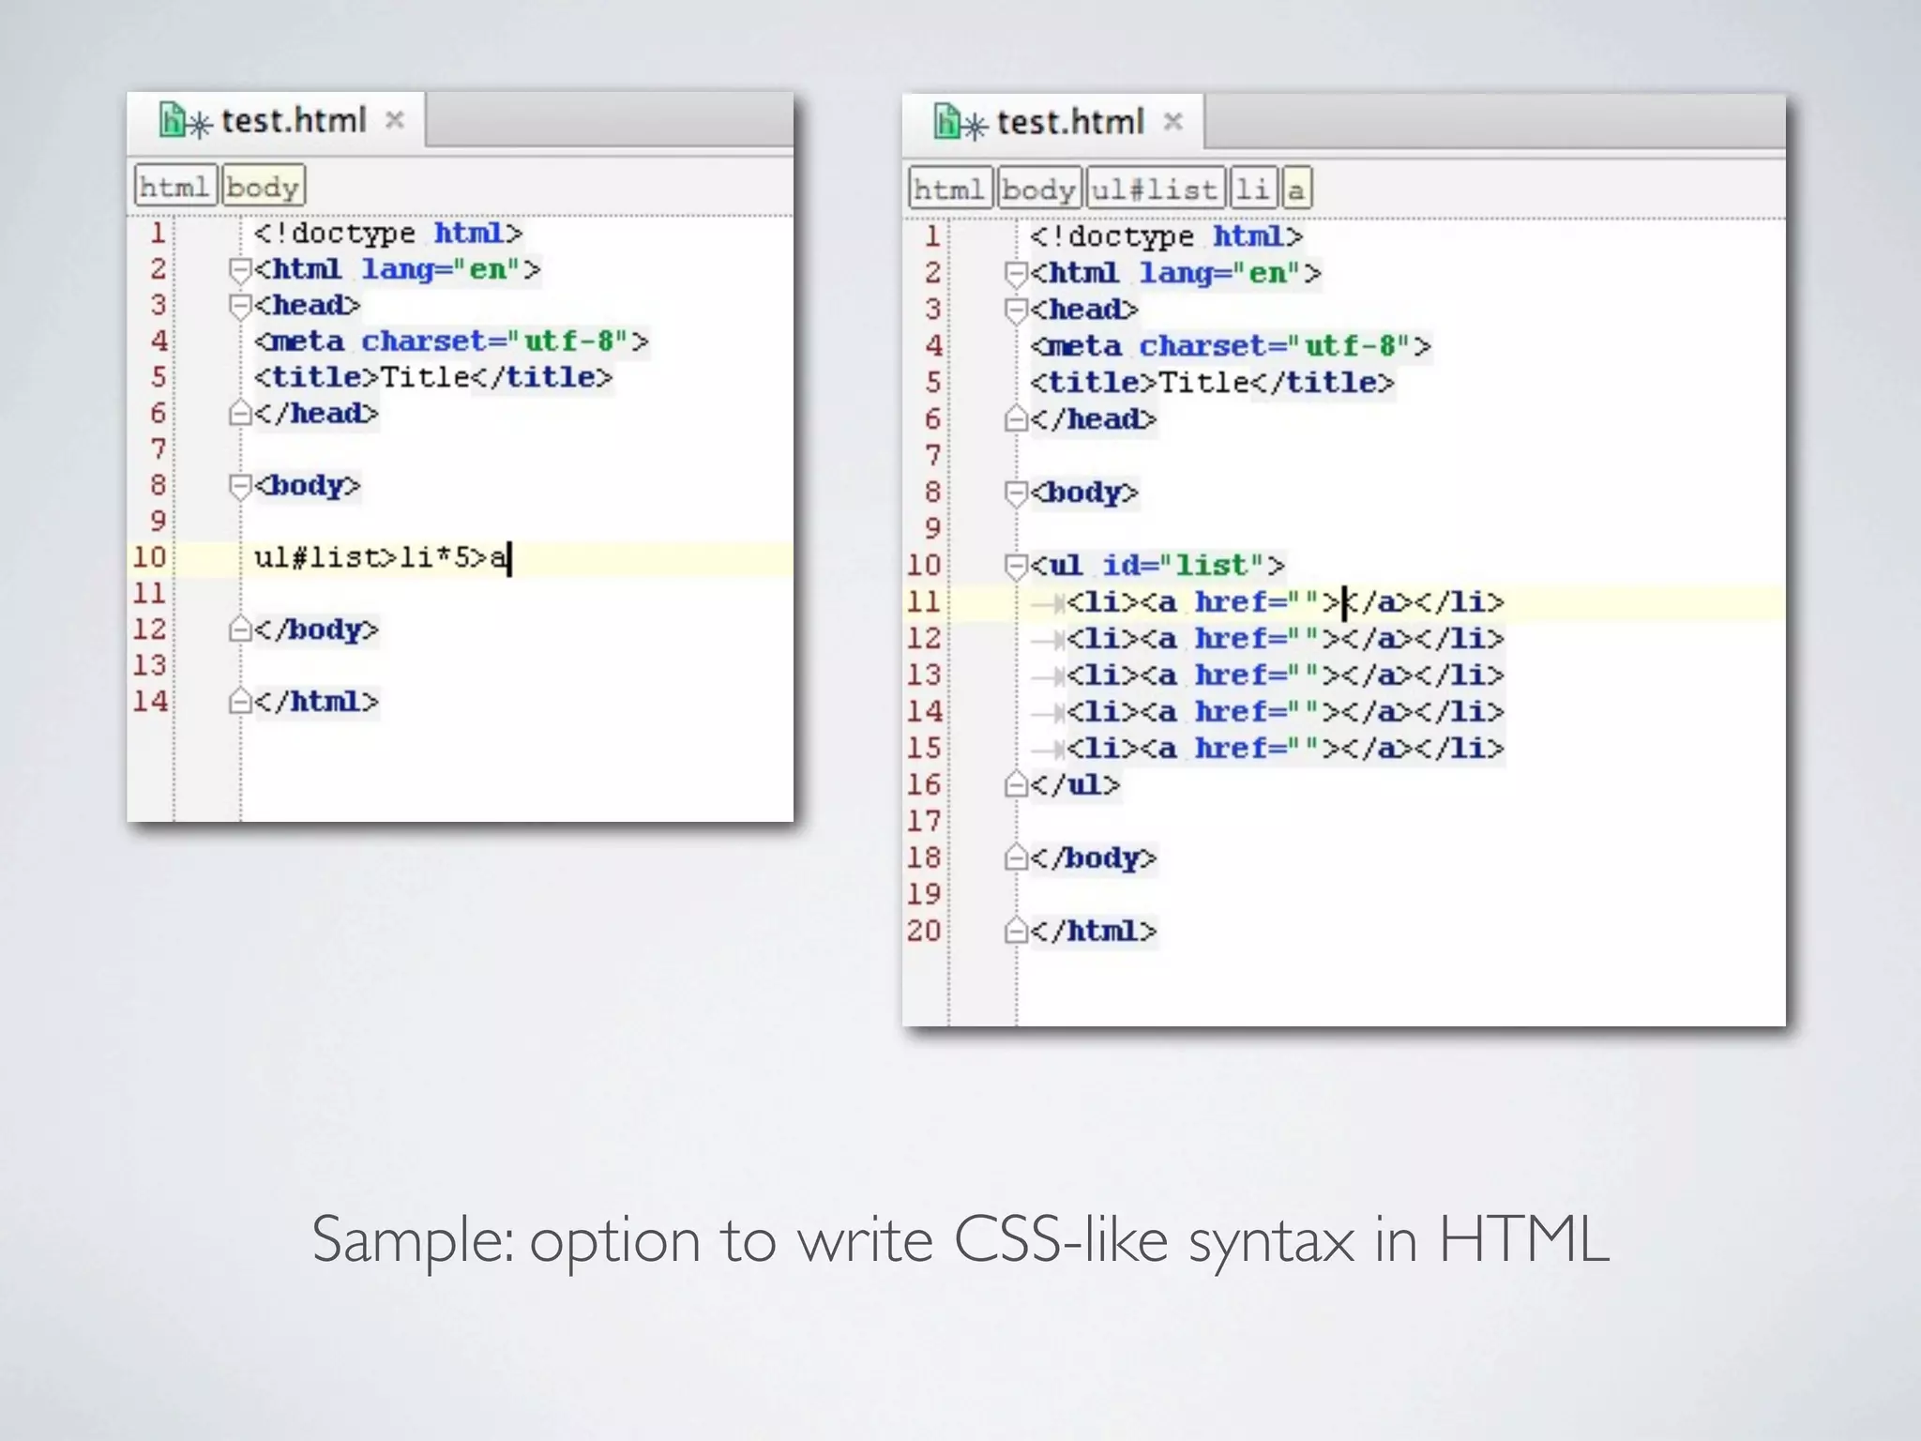Click line number 11 in right editor

924,601
